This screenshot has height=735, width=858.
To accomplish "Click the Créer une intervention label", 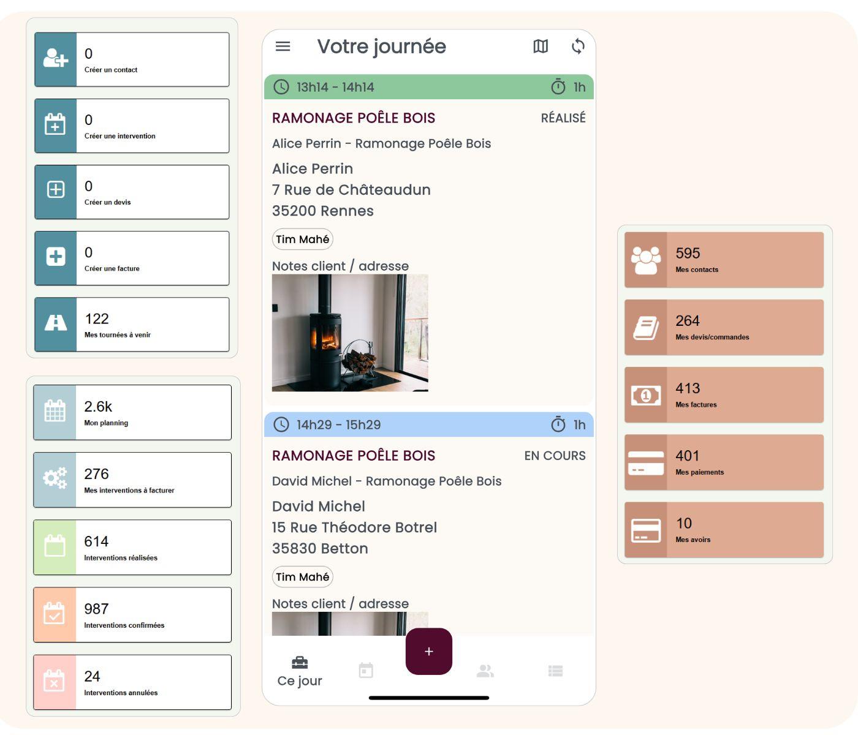I will pos(120,136).
